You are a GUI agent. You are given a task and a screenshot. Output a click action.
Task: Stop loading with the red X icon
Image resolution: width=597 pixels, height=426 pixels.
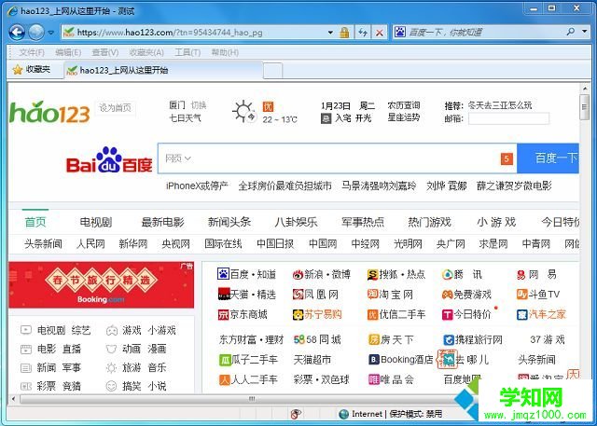(380, 33)
